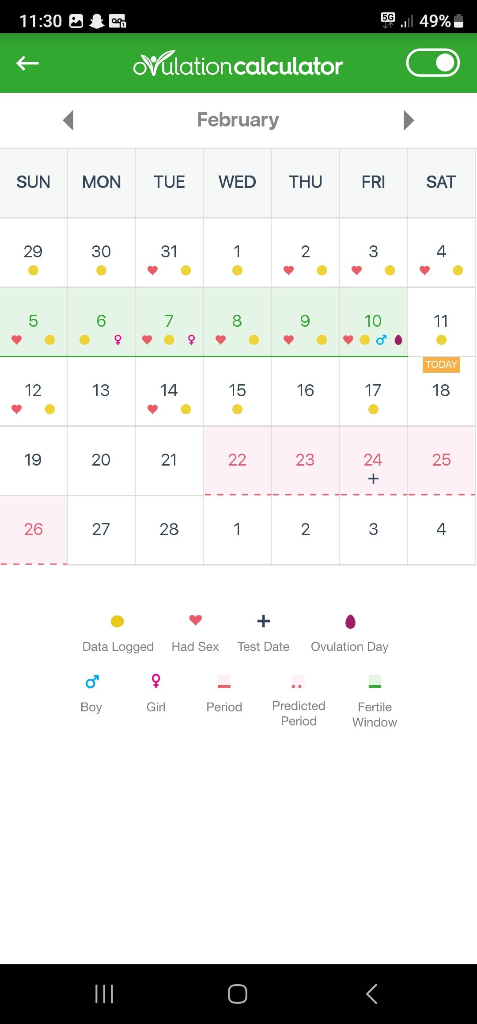Screen dimensions: 477x1024
Task: Select predicted period day February 22
Action: 237,460
